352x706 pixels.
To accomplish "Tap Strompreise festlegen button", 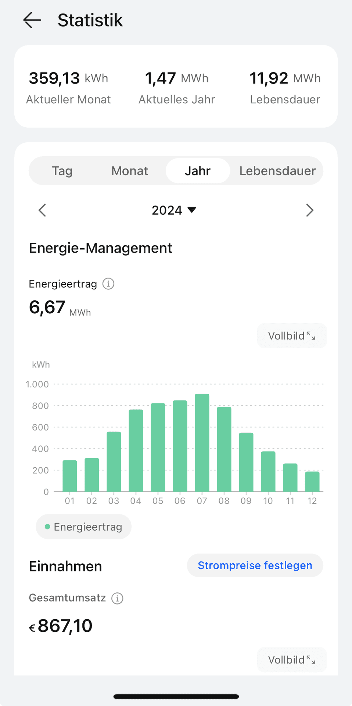I will (x=255, y=566).
